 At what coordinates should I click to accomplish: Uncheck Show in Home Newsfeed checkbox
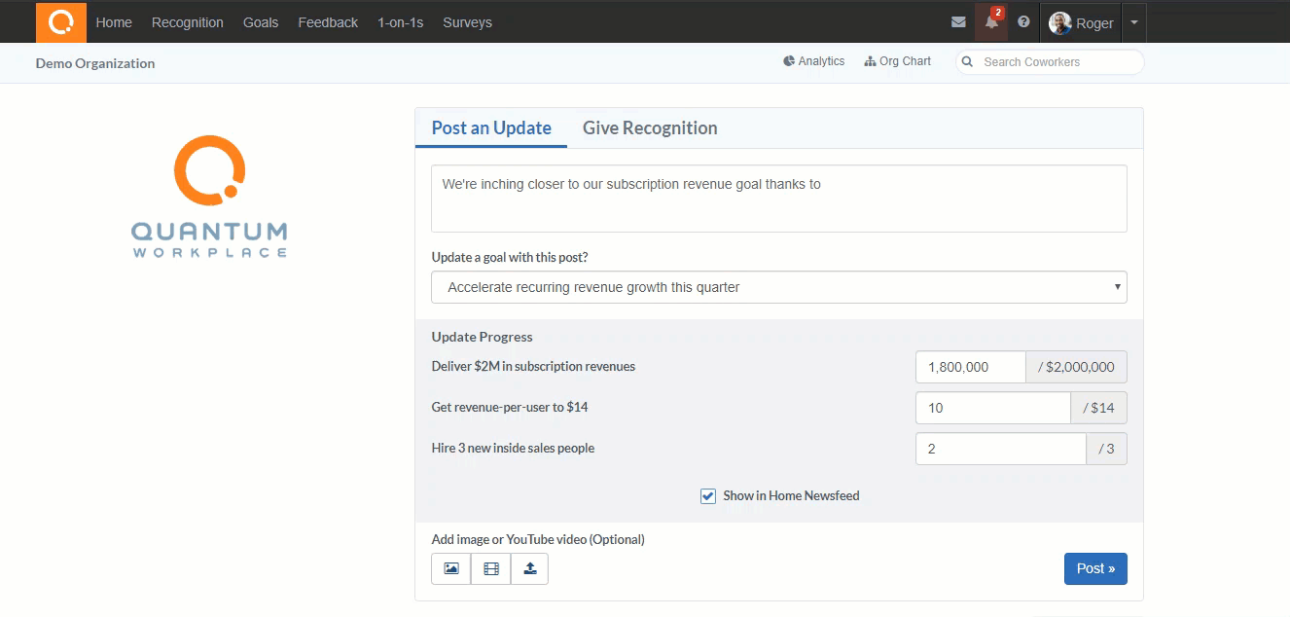pos(708,496)
